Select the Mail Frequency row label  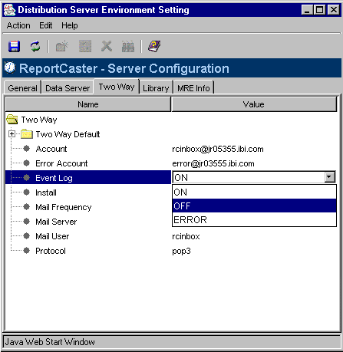(x=64, y=207)
